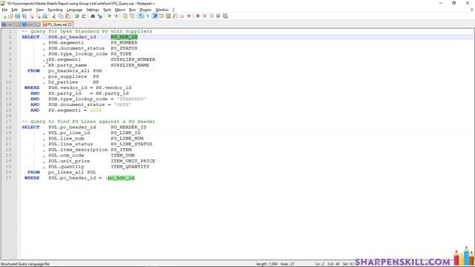
Task: Click the Redo toolbar icon
Action: (84, 16)
